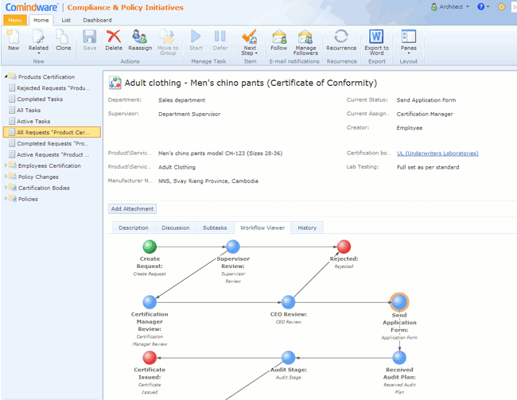This screenshot has width=517, height=400.
Task: Open the Related item icon
Action: click(x=38, y=37)
